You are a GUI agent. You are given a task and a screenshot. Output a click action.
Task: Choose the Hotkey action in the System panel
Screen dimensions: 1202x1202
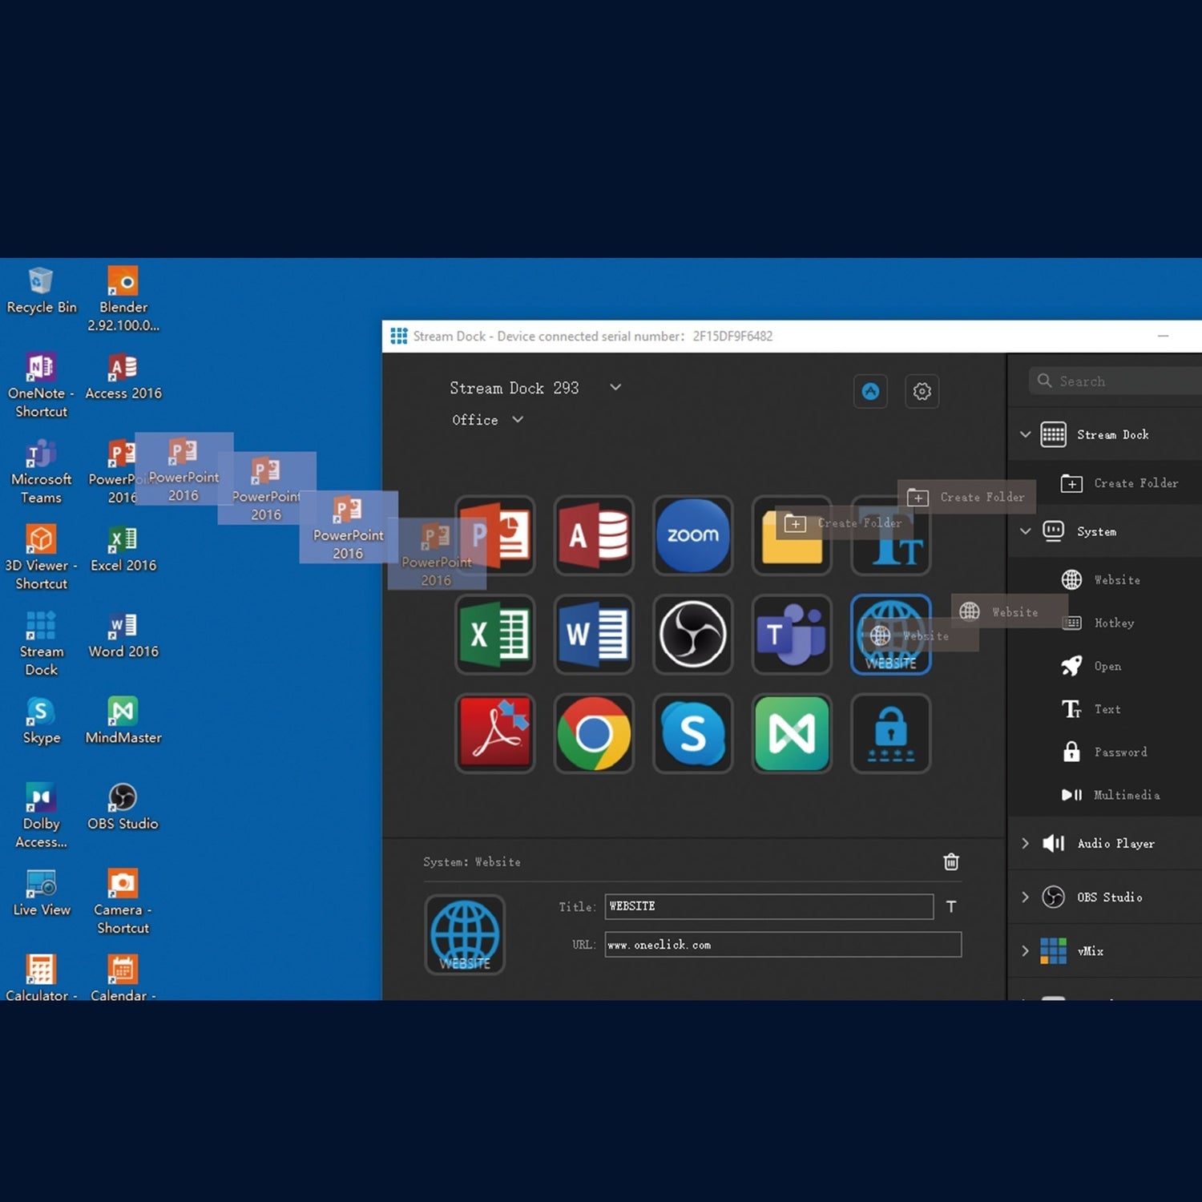point(1115,623)
